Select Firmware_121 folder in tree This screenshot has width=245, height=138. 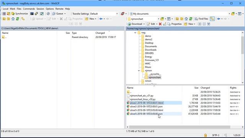(x=152, y=60)
